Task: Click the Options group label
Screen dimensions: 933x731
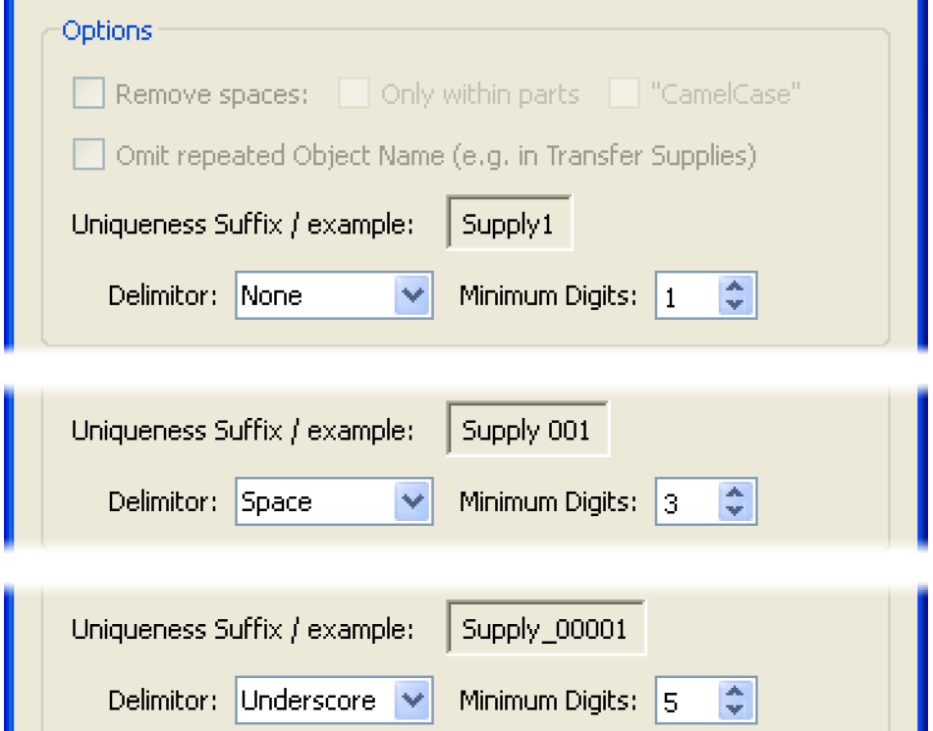Action: [107, 30]
